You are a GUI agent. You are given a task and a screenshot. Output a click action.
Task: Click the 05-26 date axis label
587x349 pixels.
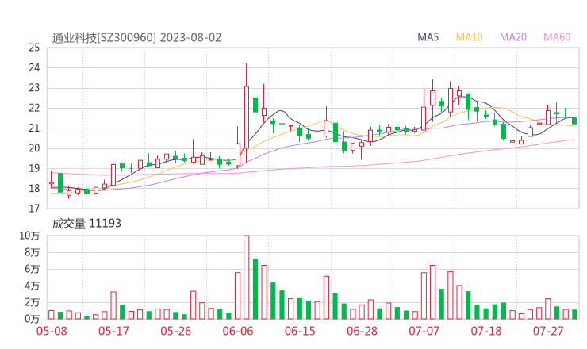[175, 331]
